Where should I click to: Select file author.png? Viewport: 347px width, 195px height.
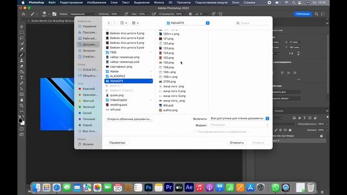pos(170,110)
